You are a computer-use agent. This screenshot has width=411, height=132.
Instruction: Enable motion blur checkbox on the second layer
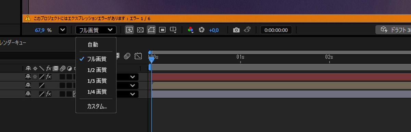pyautogui.click(x=62, y=85)
